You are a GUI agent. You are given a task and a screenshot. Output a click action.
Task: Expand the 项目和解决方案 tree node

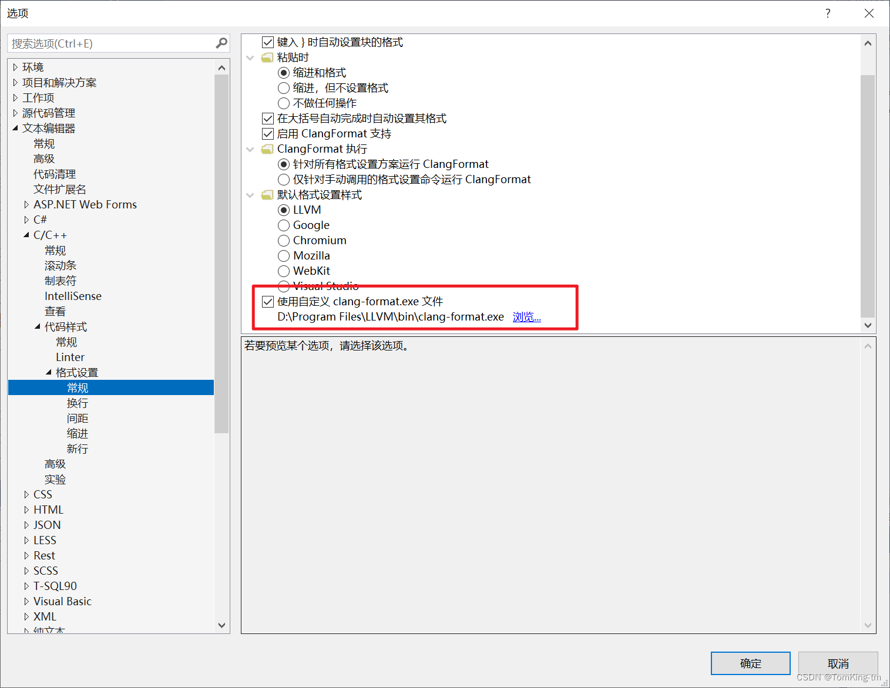pos(15,82)
